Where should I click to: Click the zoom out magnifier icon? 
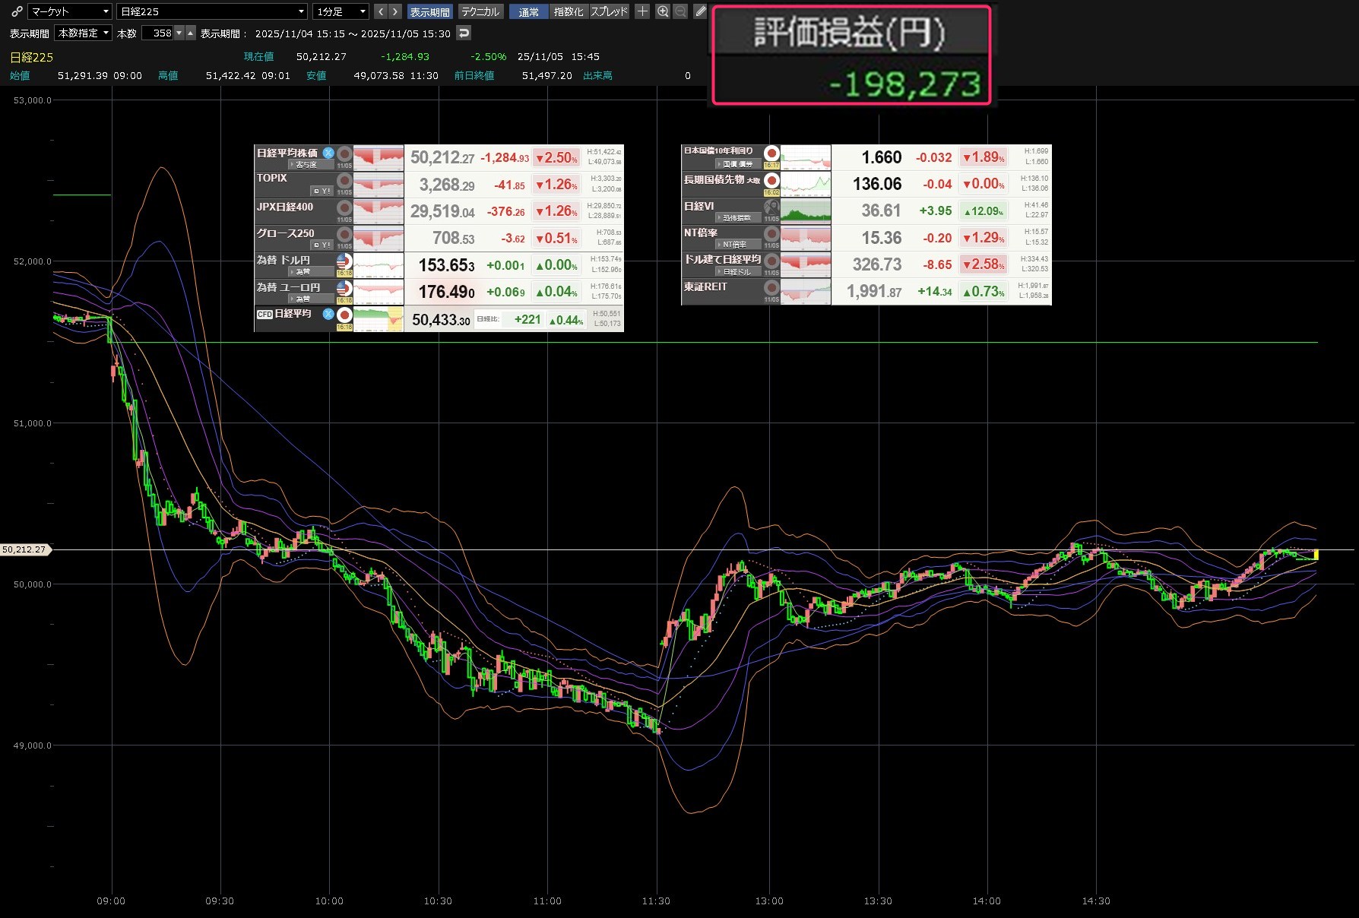pos(680,11)
